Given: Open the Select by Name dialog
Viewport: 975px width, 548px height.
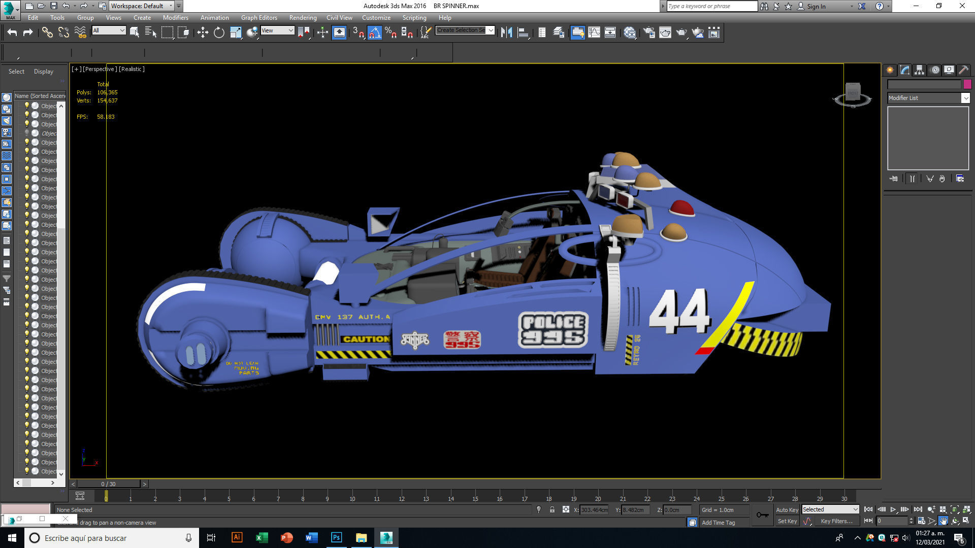Looking at the screenshot, I should pyautogui.click(x=151, y=32).
